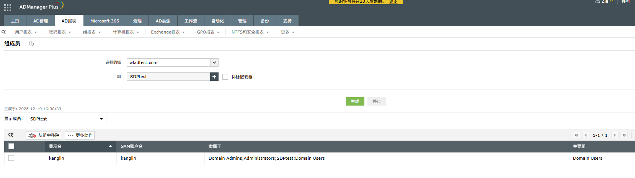
Task: Select the kanglin row checkbox
Action: click(11, 158)
